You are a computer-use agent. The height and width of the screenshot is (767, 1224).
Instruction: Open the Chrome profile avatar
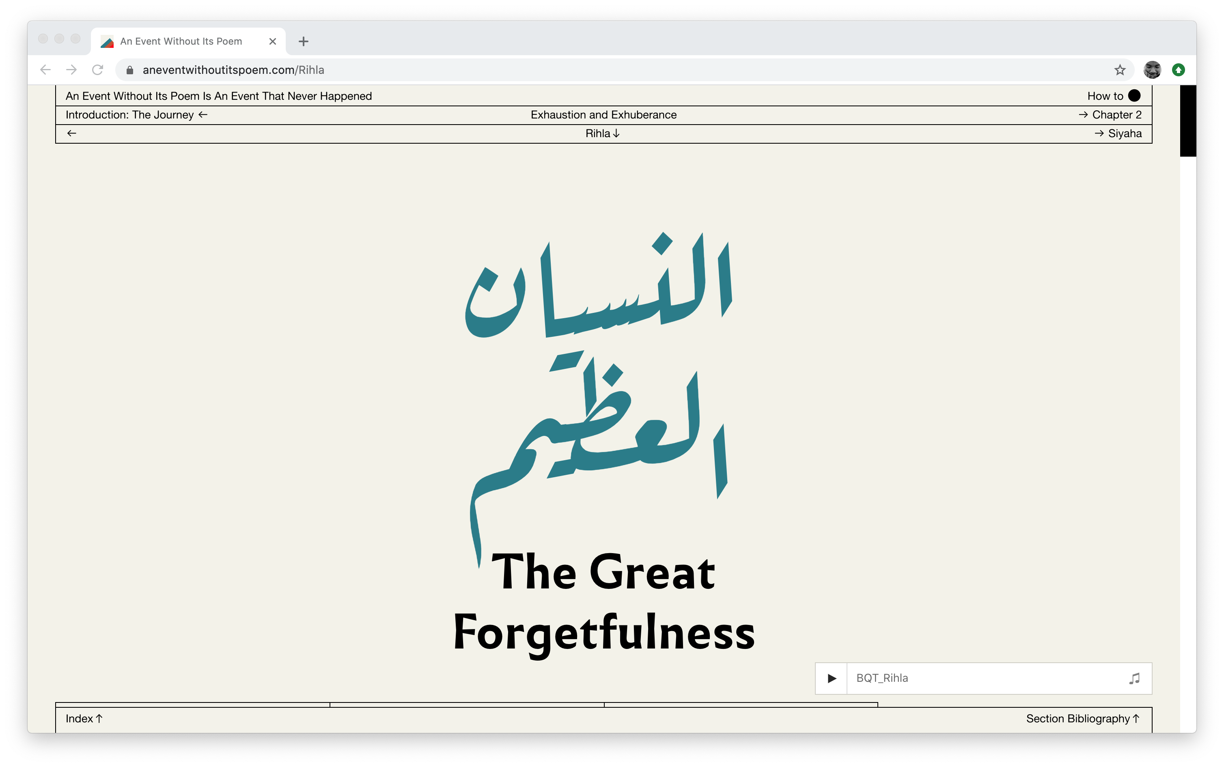1152,69
